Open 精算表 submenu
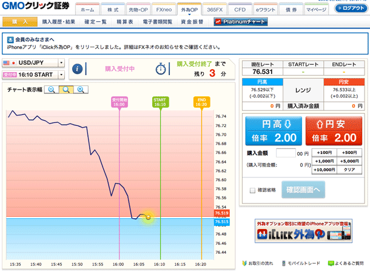The width and height of the screenshot is (370, 275). tap(125, 22)
